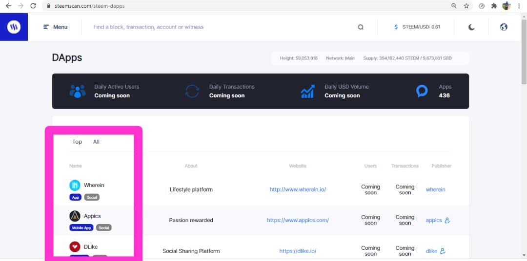Click the Apps count 436
This screenshot has width=527, height=261.
[444, 95]
